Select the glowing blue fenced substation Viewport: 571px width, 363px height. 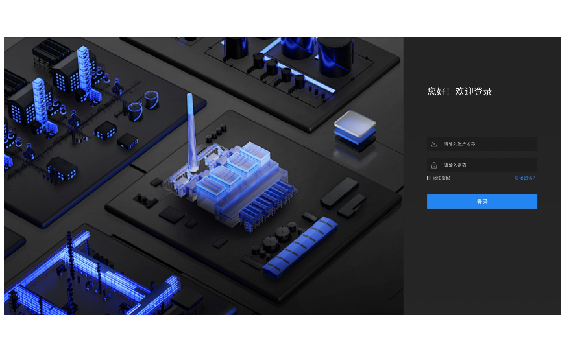tap(91, 279)
